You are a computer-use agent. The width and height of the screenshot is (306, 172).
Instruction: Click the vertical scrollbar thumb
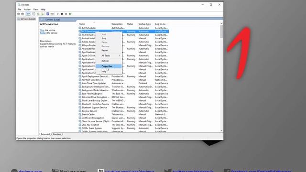[x=221, y=32]
